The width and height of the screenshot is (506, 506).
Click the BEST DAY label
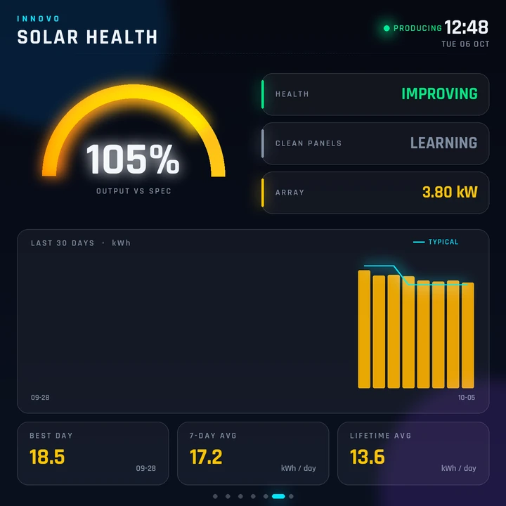pos(51,436)
